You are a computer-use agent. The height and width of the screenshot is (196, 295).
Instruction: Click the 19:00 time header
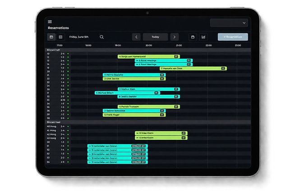(118, 45)
